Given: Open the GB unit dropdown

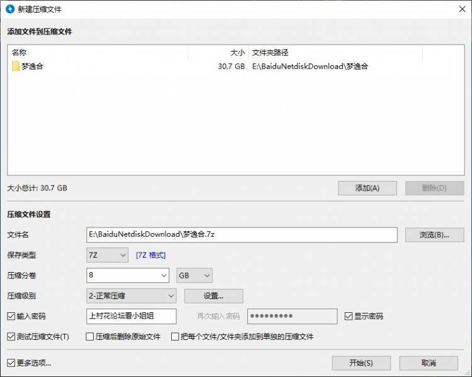Looking at the screenshot, I should (194, 275).
